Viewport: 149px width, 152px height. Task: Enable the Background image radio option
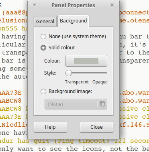pyautogui.click(x=43, y=91)
